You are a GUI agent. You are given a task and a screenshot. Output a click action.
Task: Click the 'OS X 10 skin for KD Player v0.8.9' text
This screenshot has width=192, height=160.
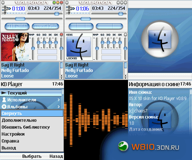click(x=157, y=99)
